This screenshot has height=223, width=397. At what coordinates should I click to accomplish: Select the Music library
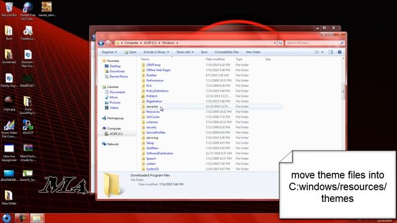(112, 97)
